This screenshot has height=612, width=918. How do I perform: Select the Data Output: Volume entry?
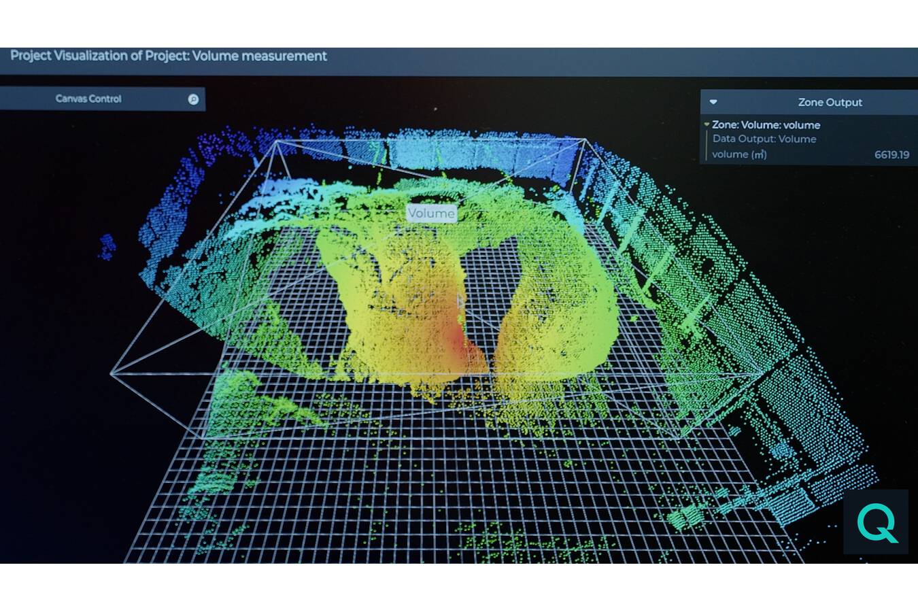764,139
